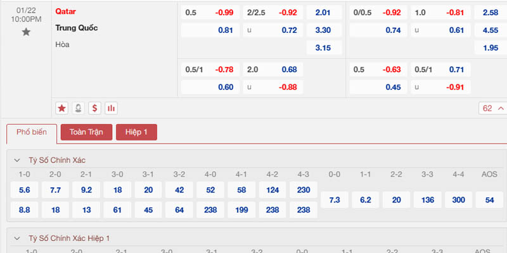The width and height of the screenshot is (507, 253).
Task: Choose draw odds 3.15
Action: pyautogui.click(x=324, y=48)
